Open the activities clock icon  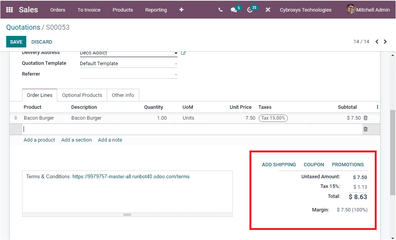click(250, 9)
